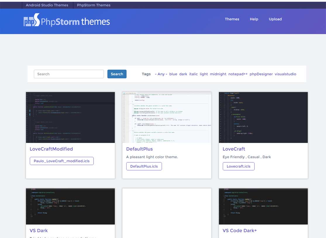The image size is (326, 238).
Task: Click the PhpStorm themes logo
Action: coord(67,20)
